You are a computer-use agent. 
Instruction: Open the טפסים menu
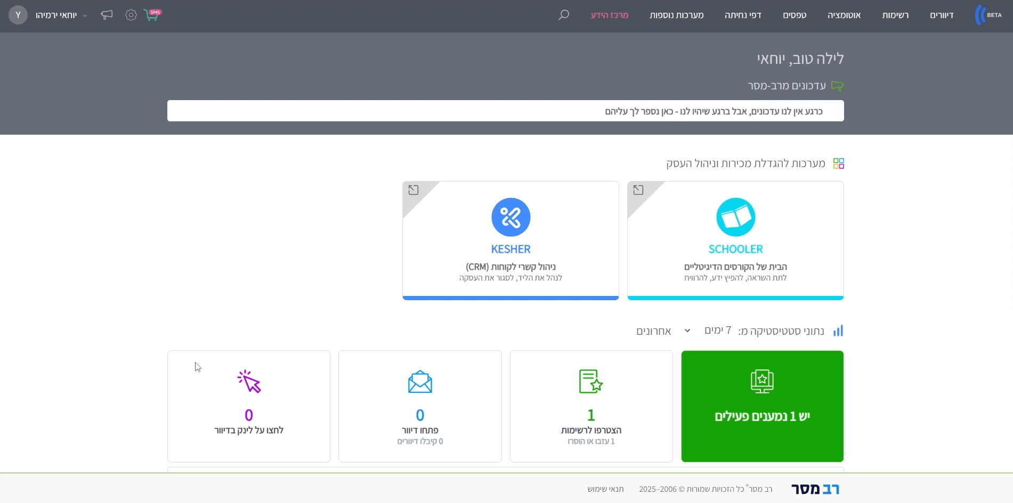coord(795,15)
